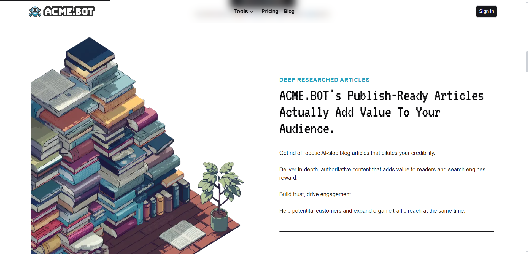529x254 pixels.
Task: Click the ACME.BOT logo wordmark
Action: 69,11
